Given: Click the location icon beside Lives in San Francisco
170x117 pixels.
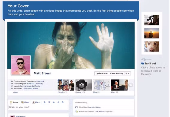Looking at the screenshot, I should tap(12, 86).
